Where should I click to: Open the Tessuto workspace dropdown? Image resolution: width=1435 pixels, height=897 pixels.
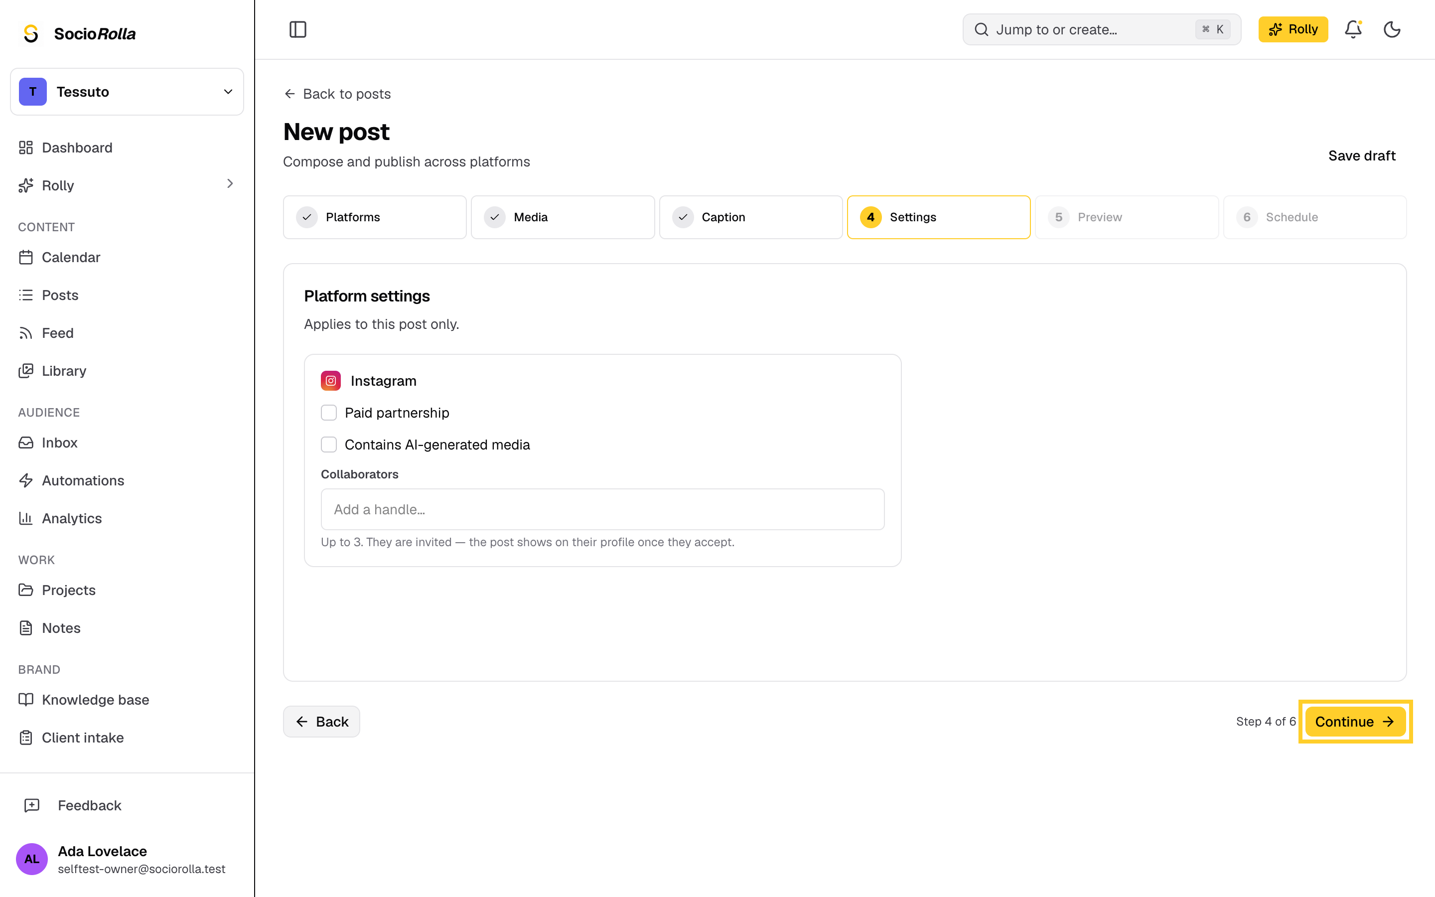127,92
